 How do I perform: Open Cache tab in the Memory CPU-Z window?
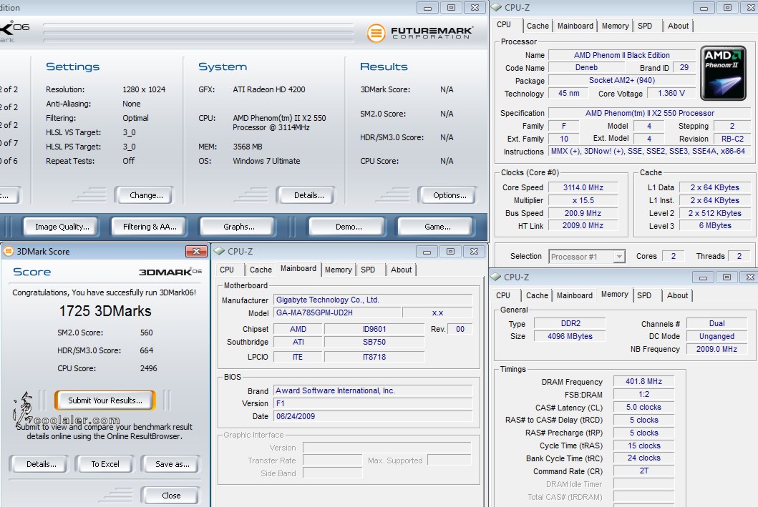coord(537,295)
